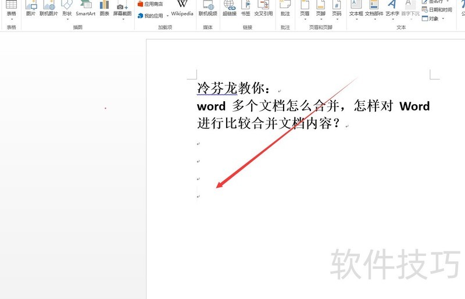The image size is (465, 299).
Task: Click the line starting 'word 多个文档怎么合并'
Action: click(313, 106)
